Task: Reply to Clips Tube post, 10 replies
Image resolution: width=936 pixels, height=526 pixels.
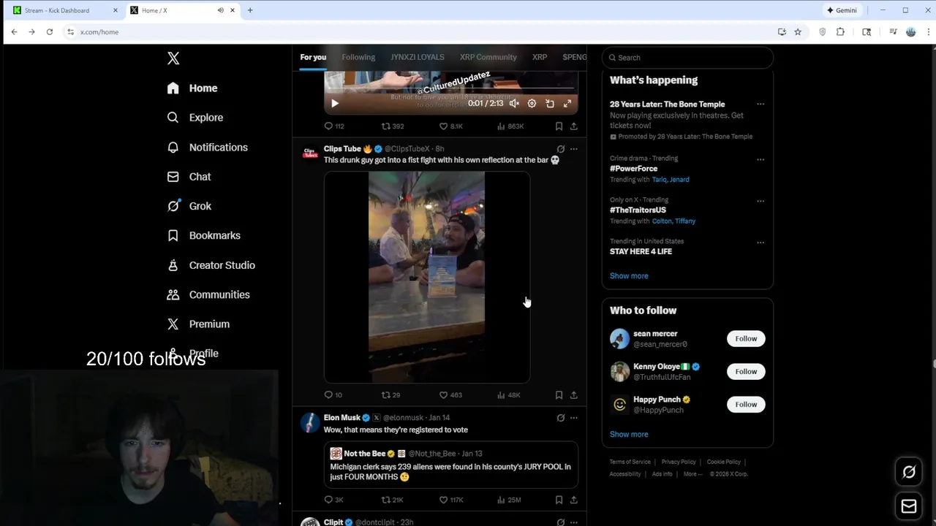Action: click(x=333, y=395)
